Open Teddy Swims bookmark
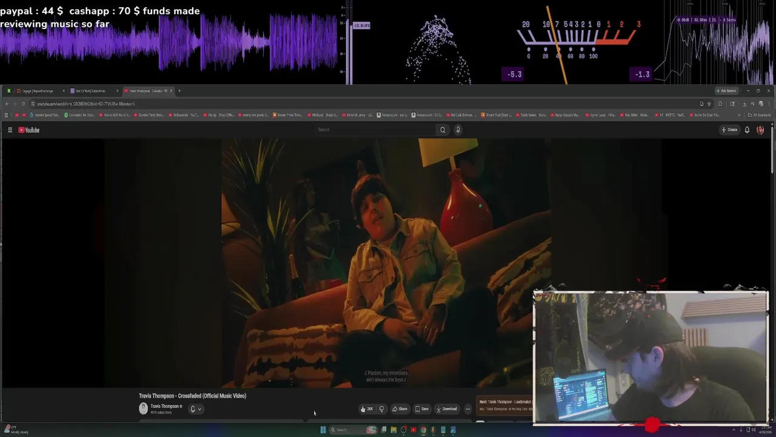Image resolution: width=776 pixels, height=437 pixels. pyautogui.click(x=532, y=115)
